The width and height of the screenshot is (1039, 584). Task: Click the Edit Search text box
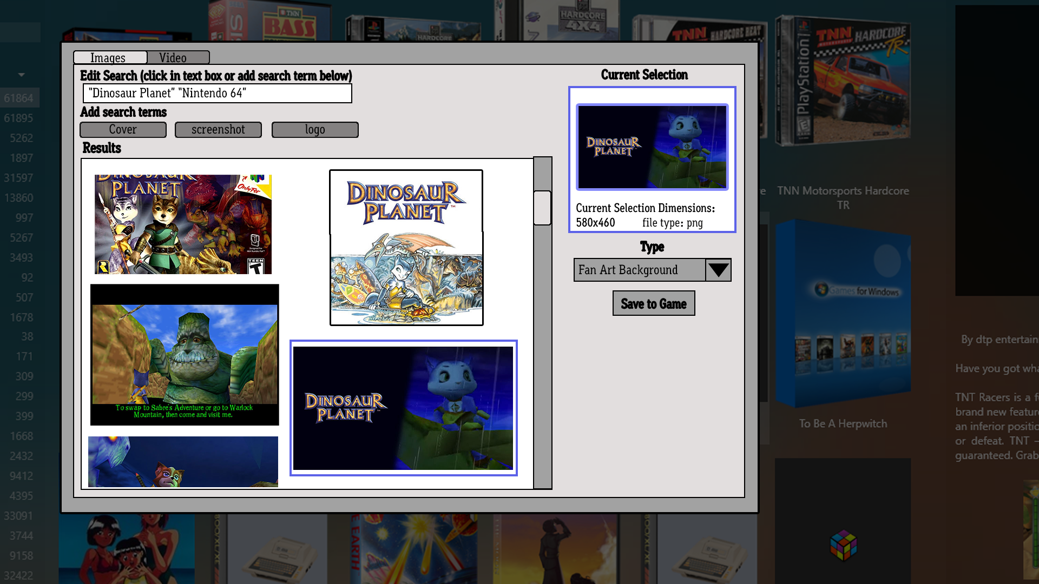(x=217, y=93)
